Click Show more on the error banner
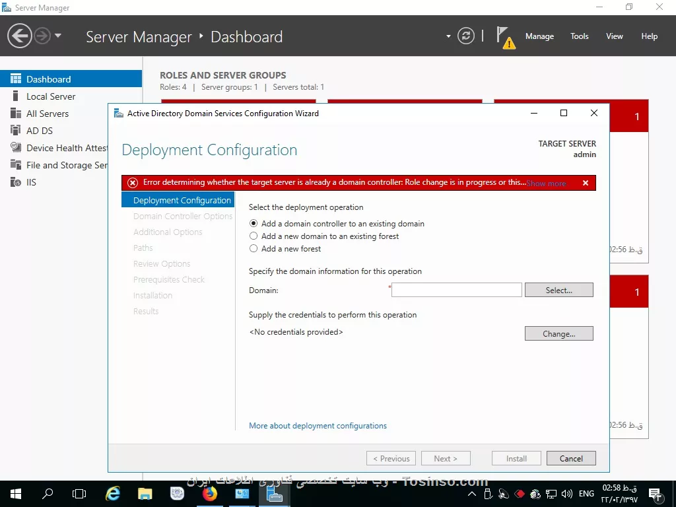Screen dimensions: 676x507 click(546, 184)
